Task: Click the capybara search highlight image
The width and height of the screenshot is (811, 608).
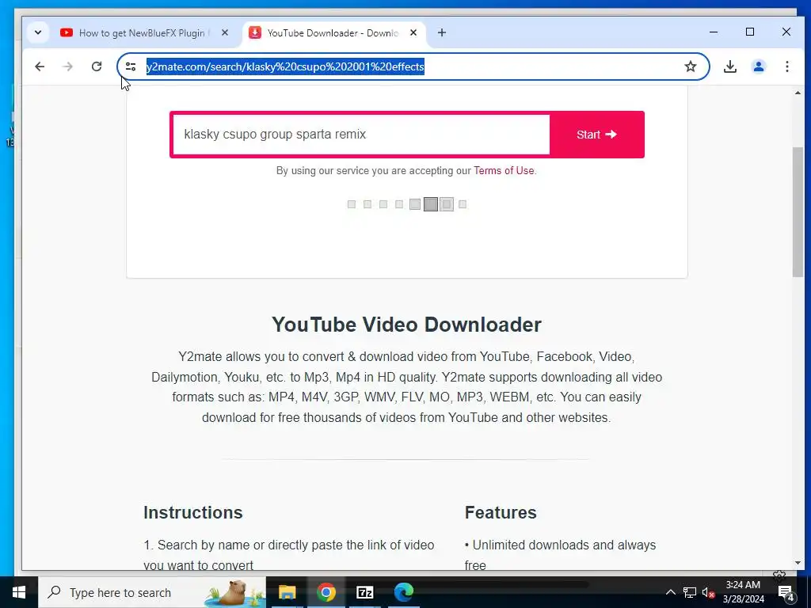Action: pos(234,592)
